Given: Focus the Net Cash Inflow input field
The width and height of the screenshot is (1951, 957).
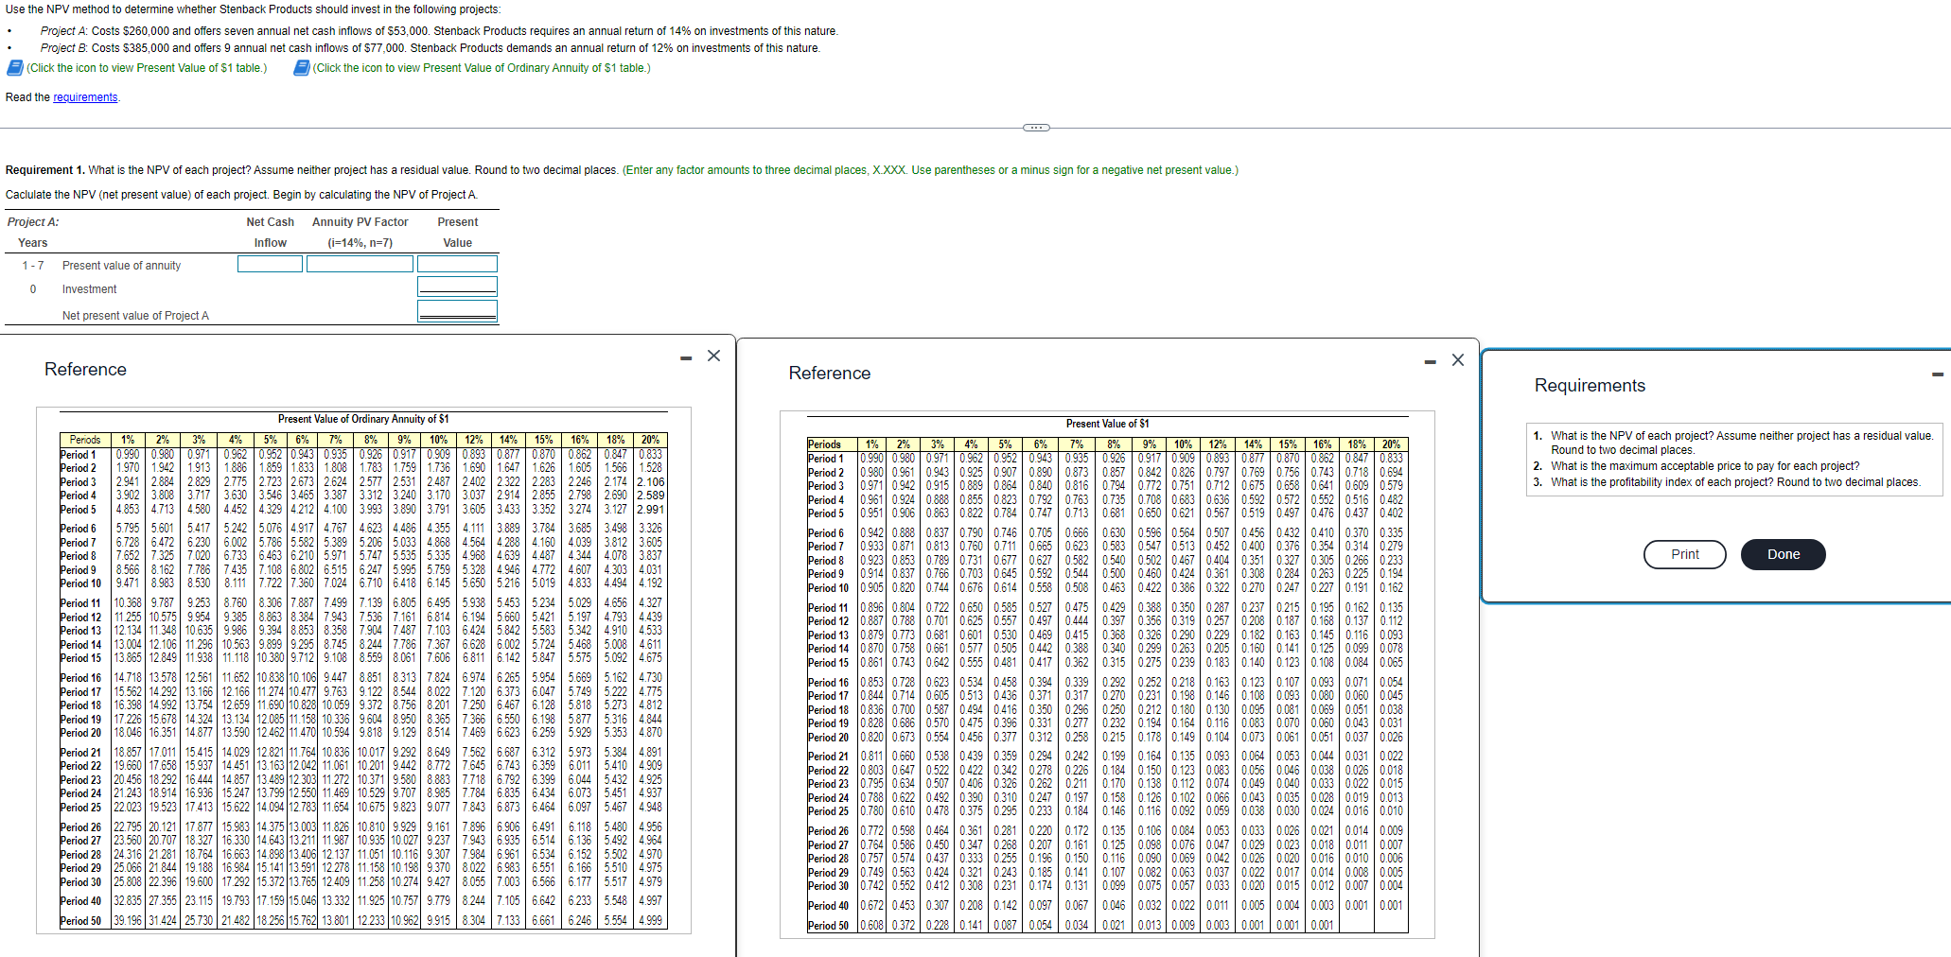Looking at the screenshot, I should (x=271, y=264).
